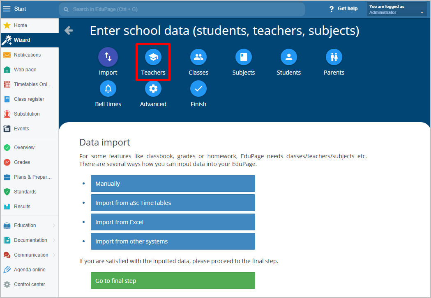Open Events label in sidebar

tap(21, 129)
